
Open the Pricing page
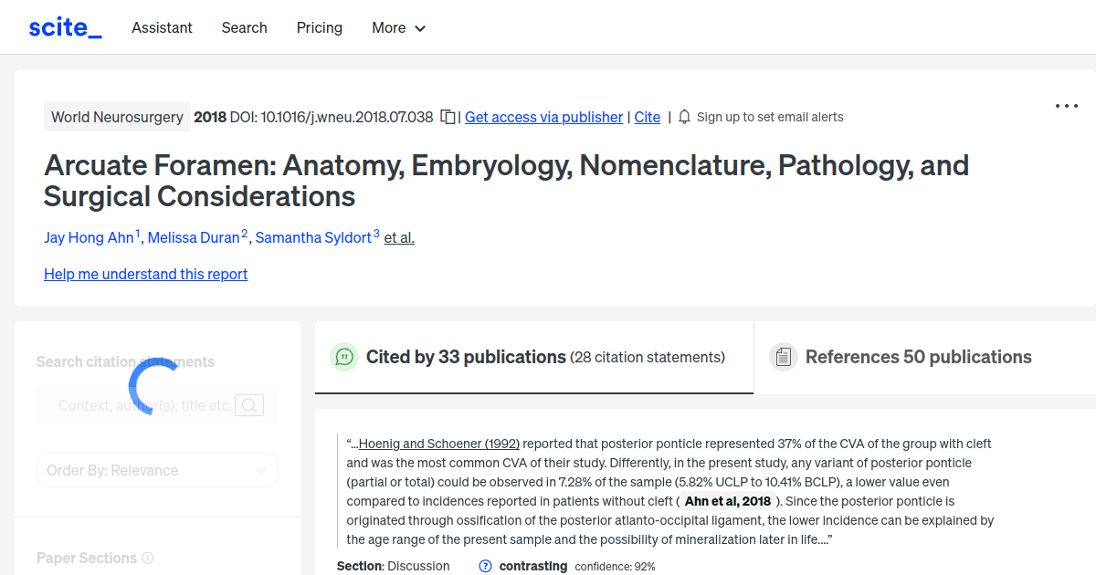[319, 28]
